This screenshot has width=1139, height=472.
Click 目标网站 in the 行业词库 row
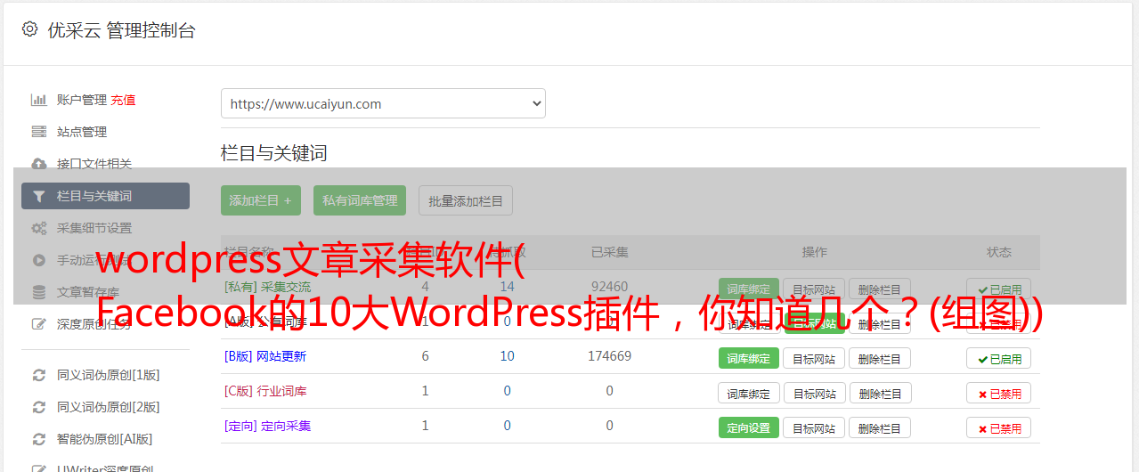click(x=814, y=393)
